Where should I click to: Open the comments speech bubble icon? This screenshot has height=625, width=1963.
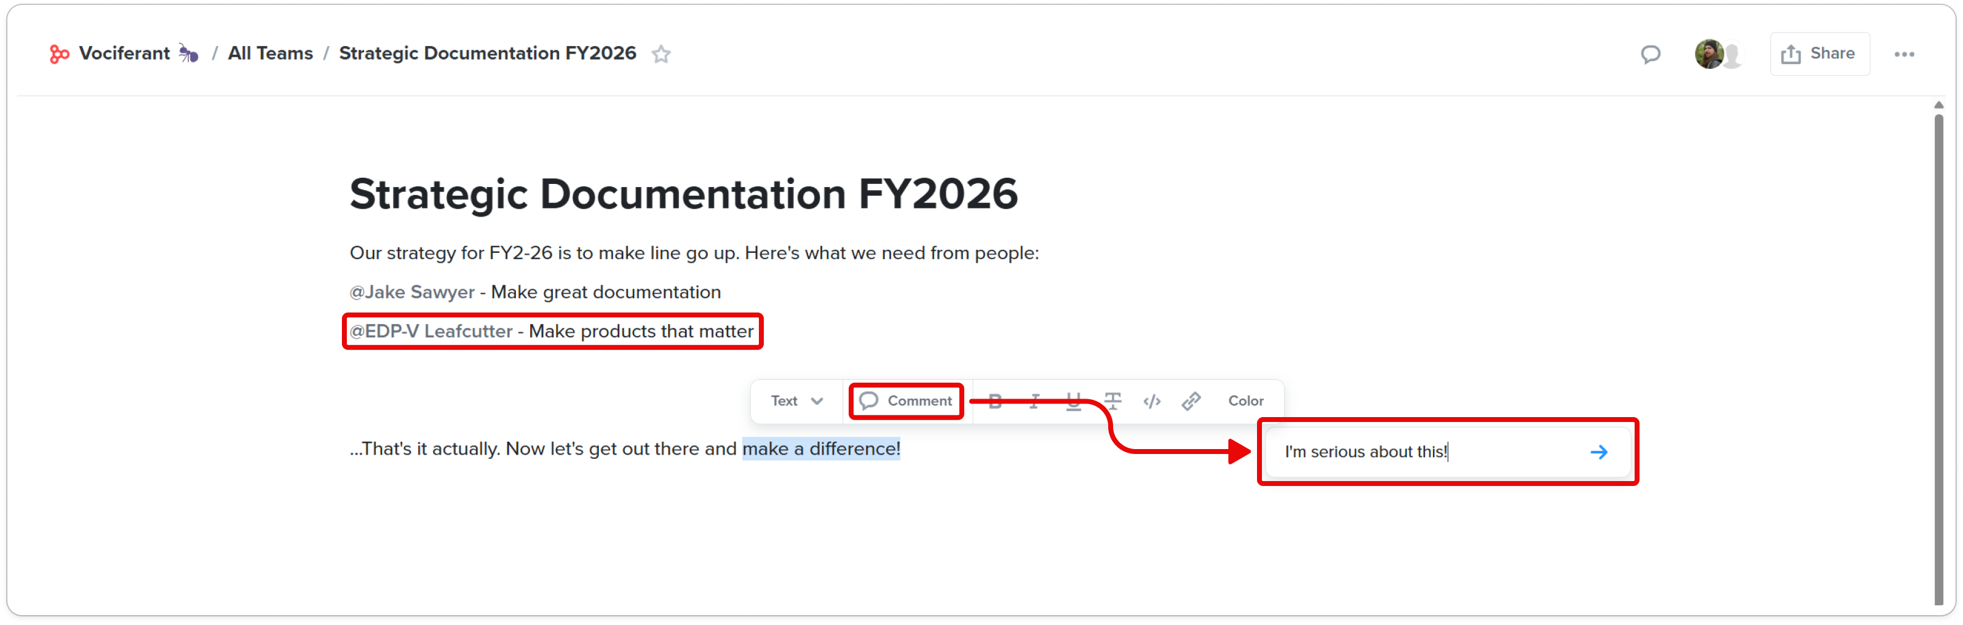[x=1650, y=54]
